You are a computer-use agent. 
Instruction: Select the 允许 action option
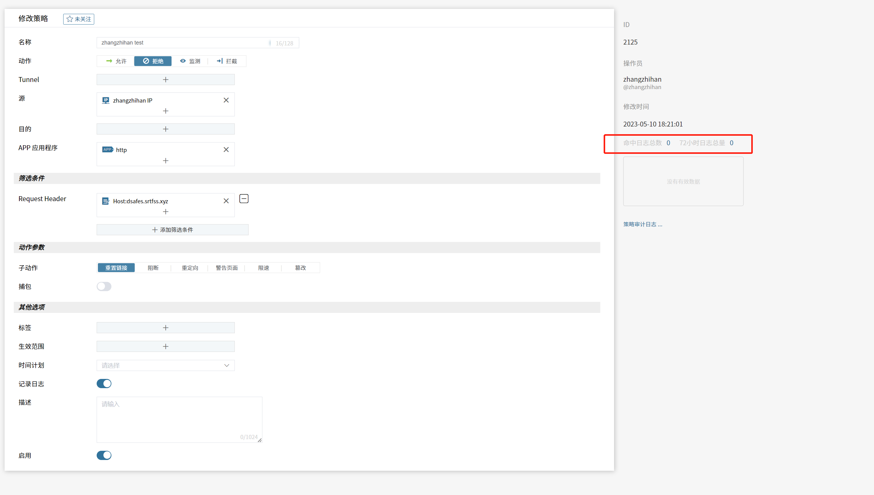point(116,61)
